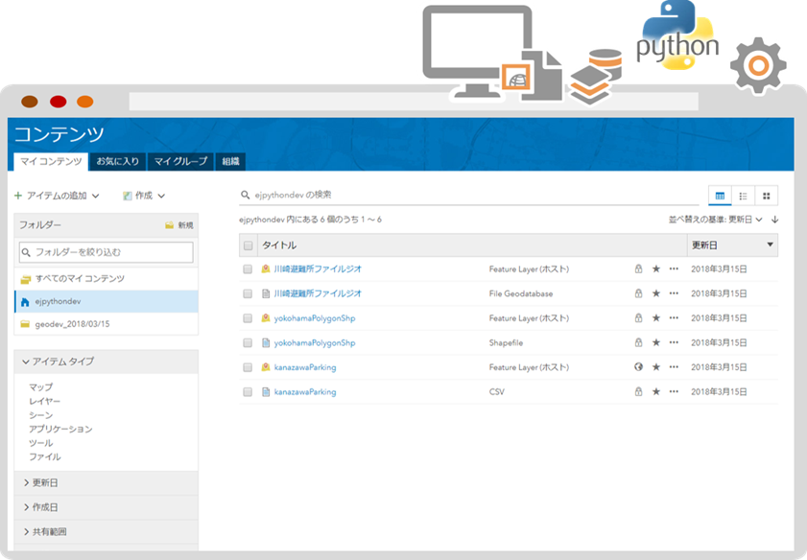Star the yokohamaPolygonShp Feature Layer

click(x=656, y=317)
